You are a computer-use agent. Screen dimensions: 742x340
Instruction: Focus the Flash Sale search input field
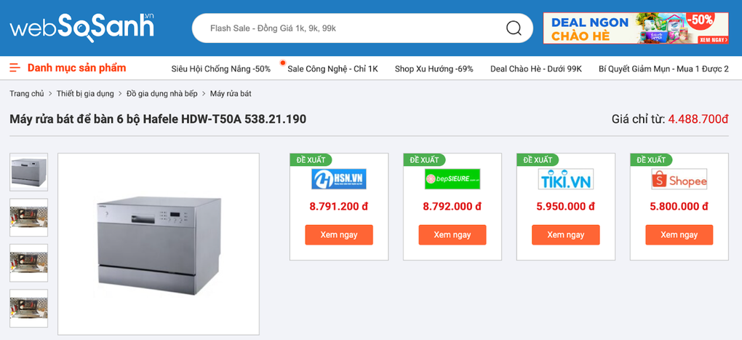pos(349,28)
